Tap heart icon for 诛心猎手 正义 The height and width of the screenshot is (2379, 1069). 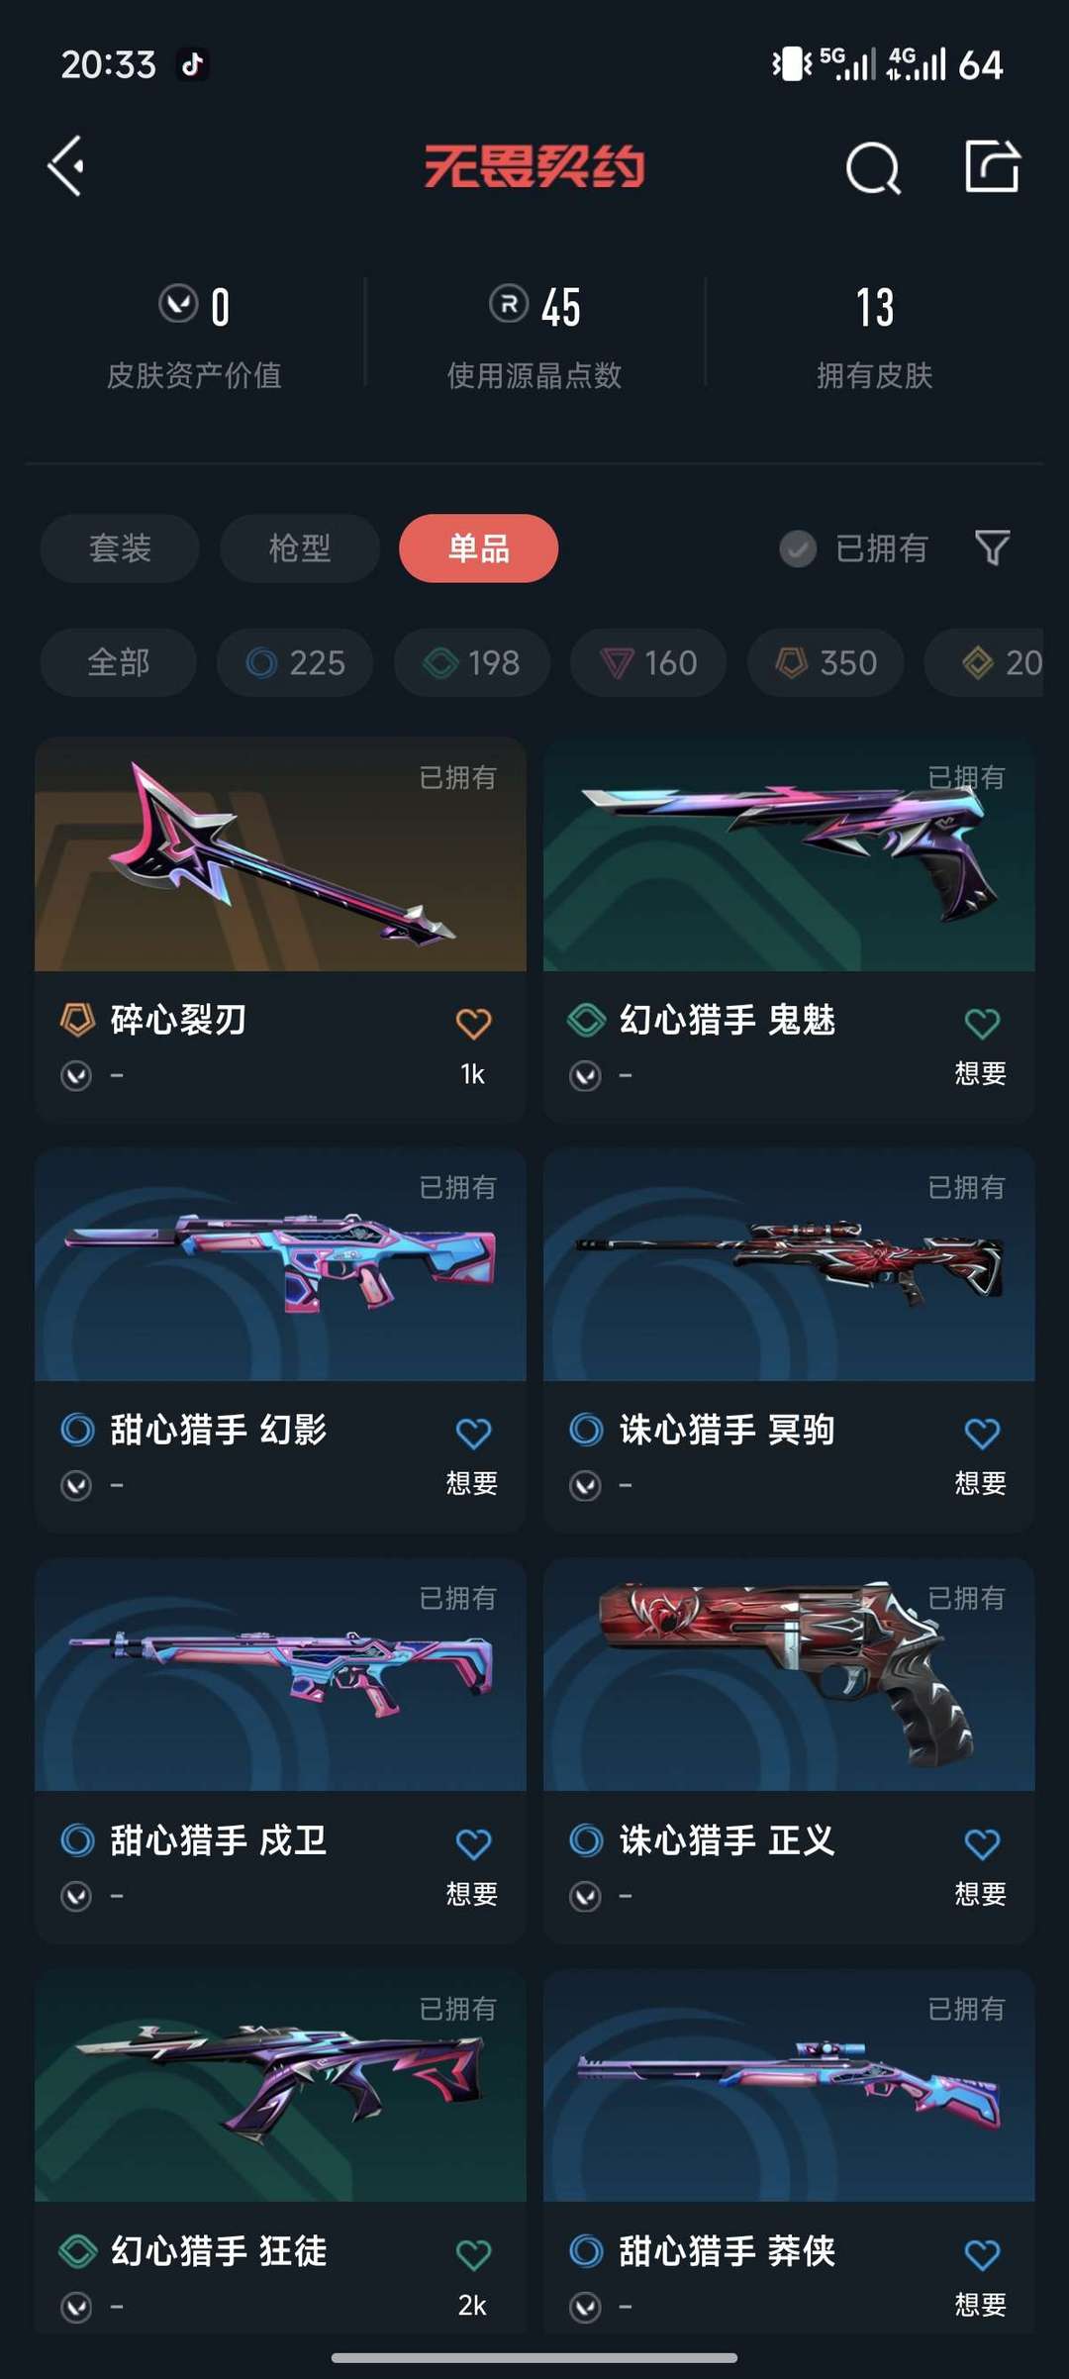pos(982,1843)
